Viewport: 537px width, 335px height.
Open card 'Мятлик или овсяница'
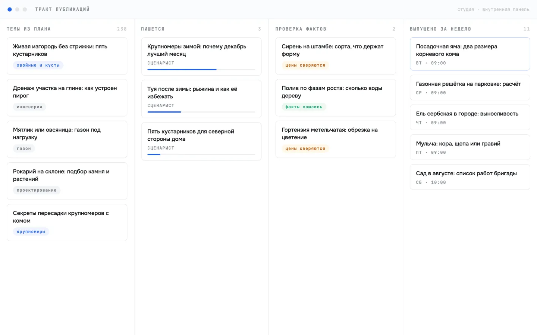point(67,139)
